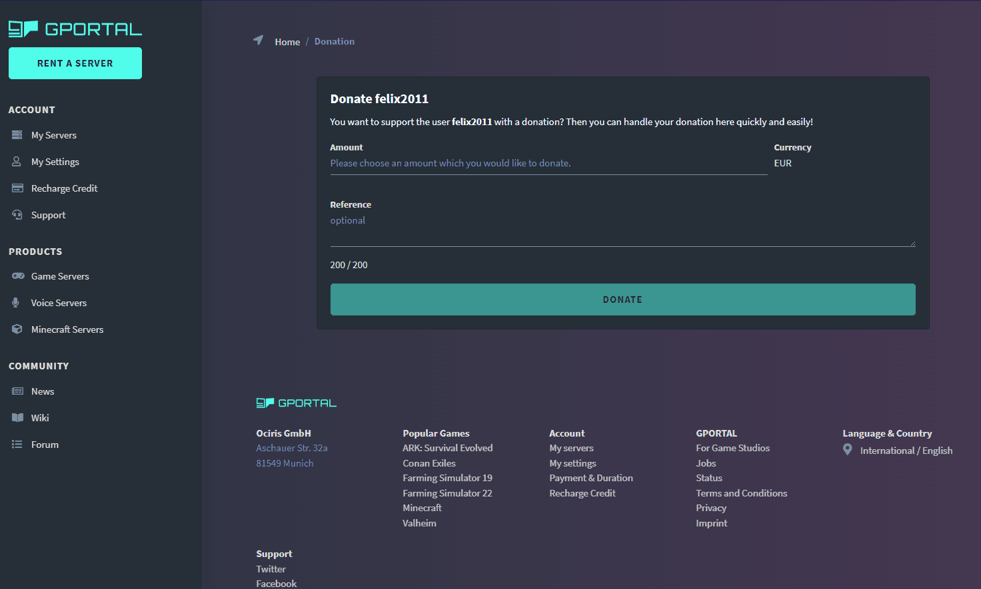The image size is (981, 589).
Task: Grab the Reference textarea resize handle
Action: [912, 244]
